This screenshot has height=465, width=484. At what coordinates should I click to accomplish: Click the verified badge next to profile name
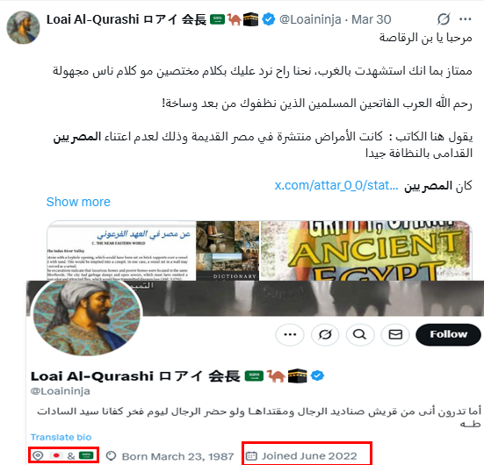point(318,376)
